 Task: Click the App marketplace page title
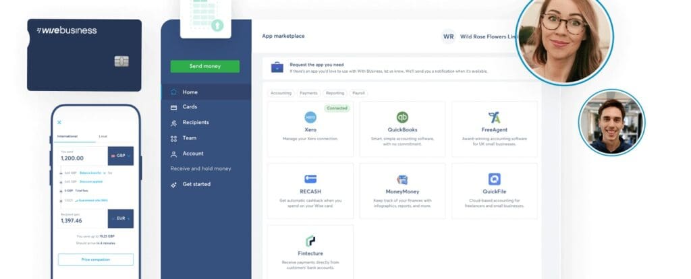pos(283,36)
